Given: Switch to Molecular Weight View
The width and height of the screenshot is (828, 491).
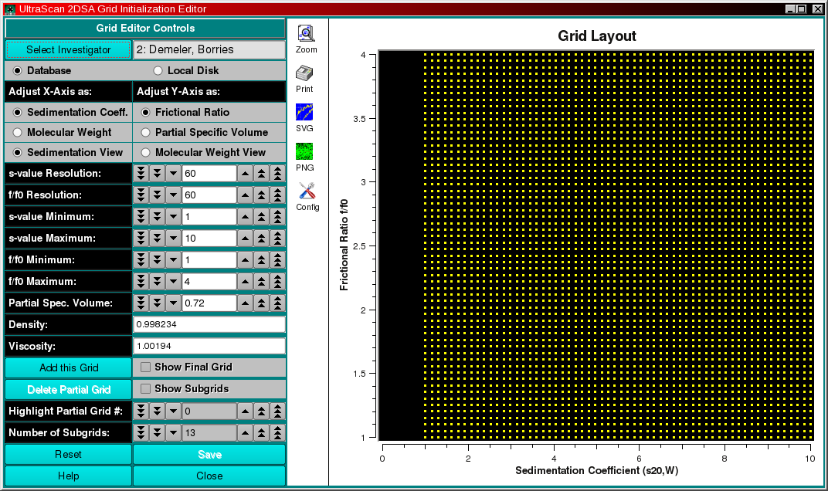Looking at the screenshot, I should pyautogui.click(x=146, y=153).
